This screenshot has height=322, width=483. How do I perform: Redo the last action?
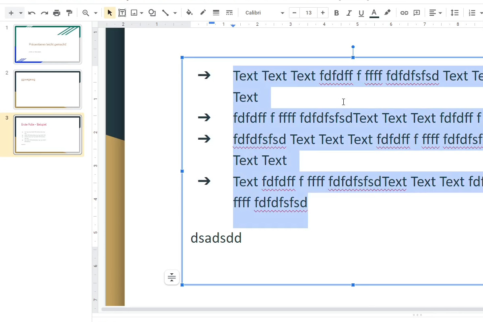pos(44,13)
